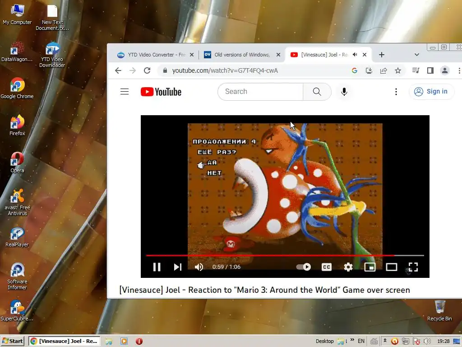Sign in to YouTube
The width and height of the screenshot is (462, 347).
tap(431, 91)
